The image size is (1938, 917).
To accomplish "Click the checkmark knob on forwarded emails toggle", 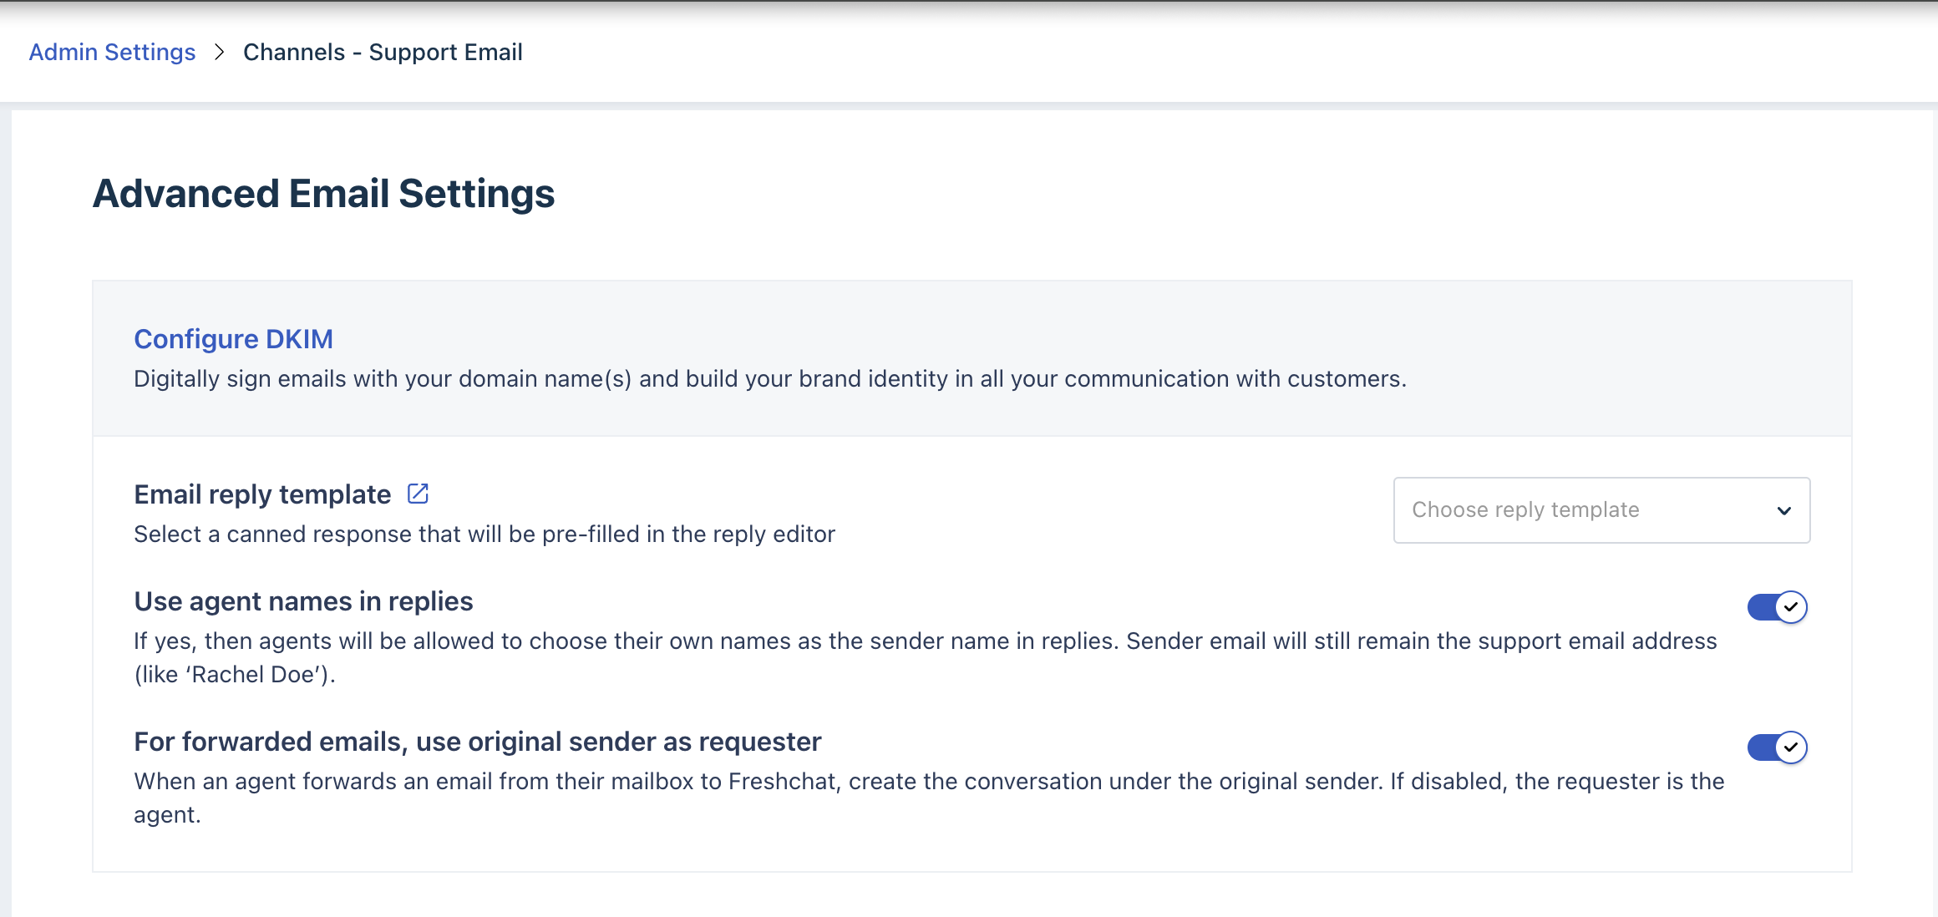I will pyautogui.click(x=1790, y=747).
